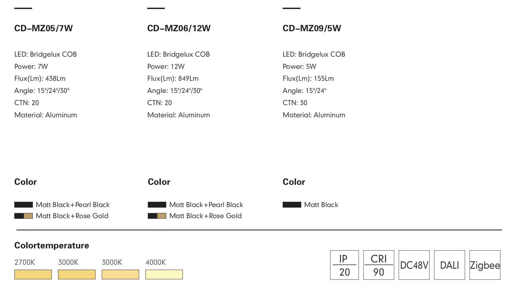Click the IP 20 rating badge
Image resolution: width=510 pixels, height=300 pixels.
coord(344,265)
